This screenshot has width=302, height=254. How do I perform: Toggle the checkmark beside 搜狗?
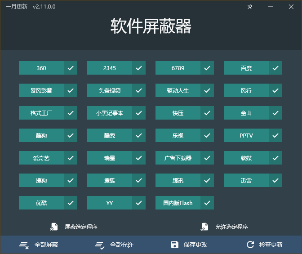[x=71, y=180]
